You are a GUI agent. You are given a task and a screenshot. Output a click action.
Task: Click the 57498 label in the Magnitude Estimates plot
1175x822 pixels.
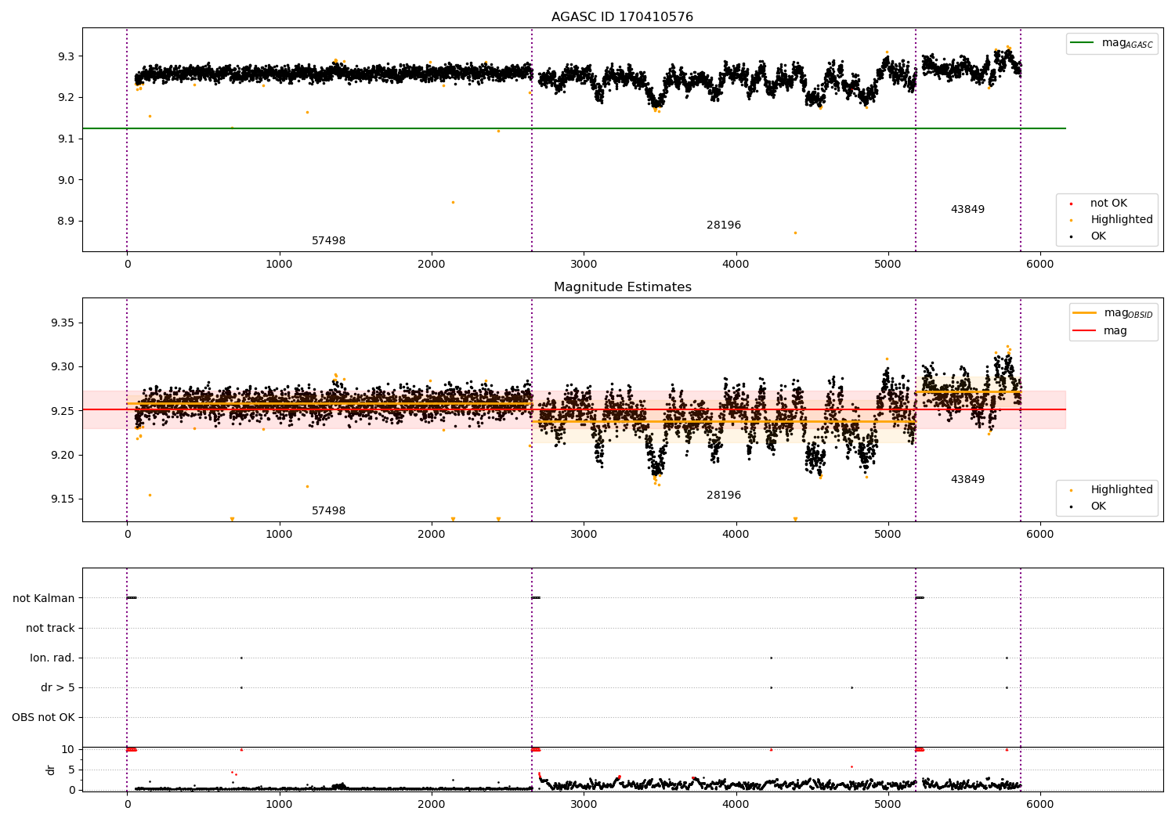(x=328, y=511)
